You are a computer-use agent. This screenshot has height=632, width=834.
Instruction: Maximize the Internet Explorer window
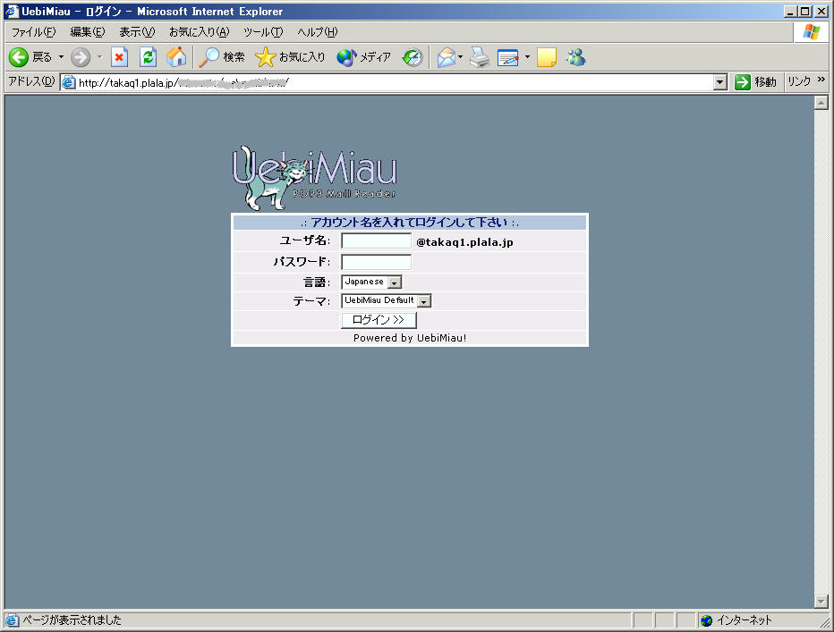click(x=804, y=11)
